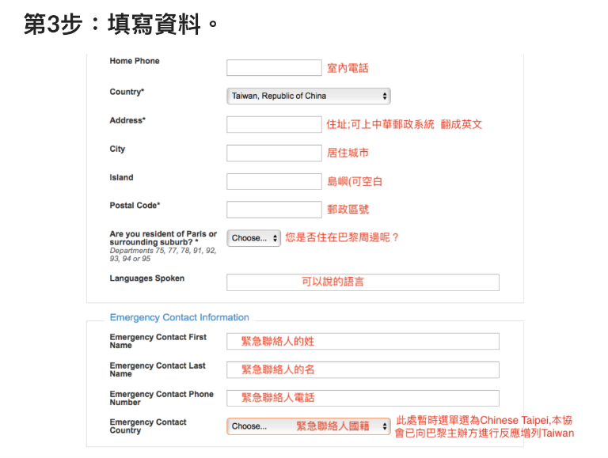Click the Home Phone field label
The image size is (608, 458).
[x=135, y=61]
